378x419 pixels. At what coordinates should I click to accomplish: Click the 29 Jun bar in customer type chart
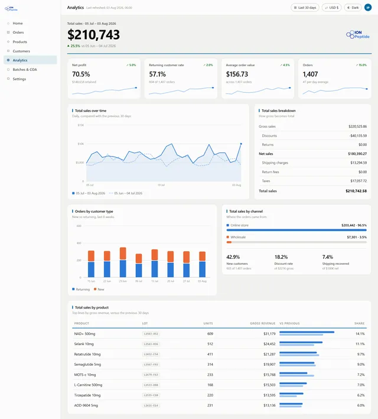tap(123, 262)
